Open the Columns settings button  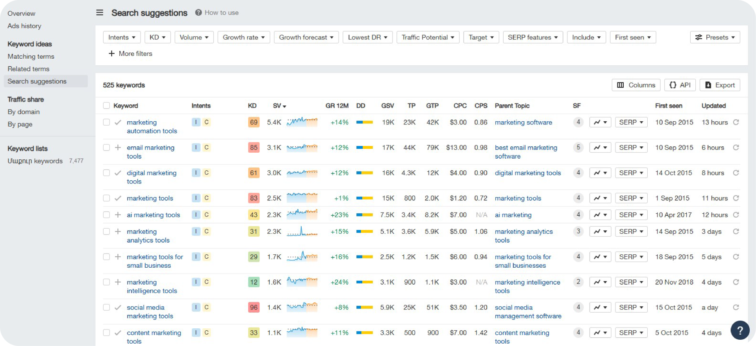coord(636,85)
